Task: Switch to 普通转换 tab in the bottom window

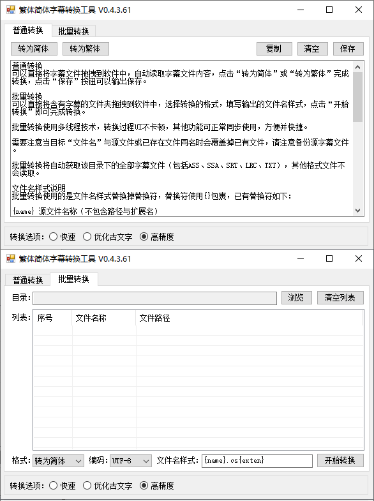Action: 28,280
